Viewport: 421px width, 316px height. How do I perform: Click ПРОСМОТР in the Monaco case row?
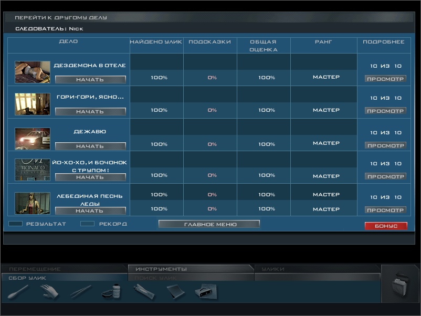[385, 176]
